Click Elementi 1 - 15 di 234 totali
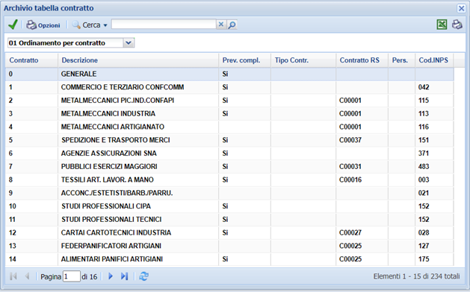This screenshot has height=292, width=470. click(x=416, y=276)
